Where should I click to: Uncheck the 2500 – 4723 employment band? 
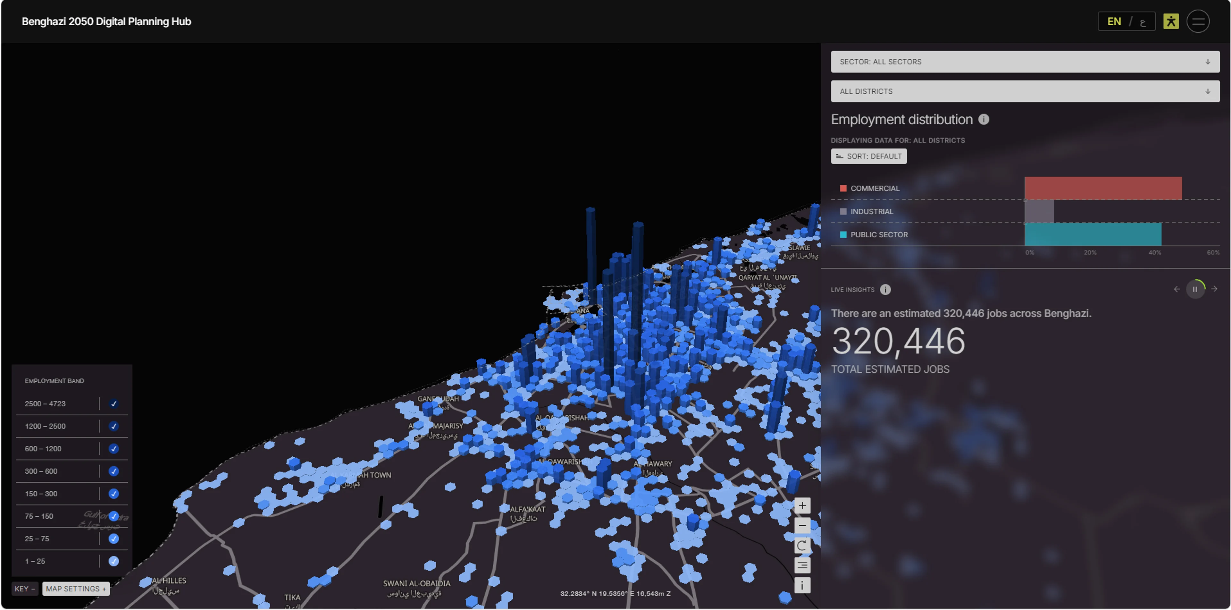[113, 404]
